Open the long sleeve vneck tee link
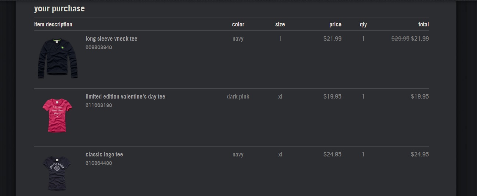 click(111, 39)
